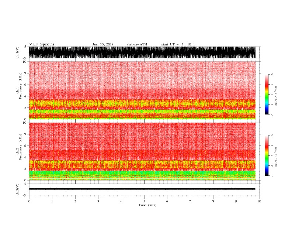Click the ch.2 PSD color scale bar
The width and height of the screenshot is (292, 226).
267,155
